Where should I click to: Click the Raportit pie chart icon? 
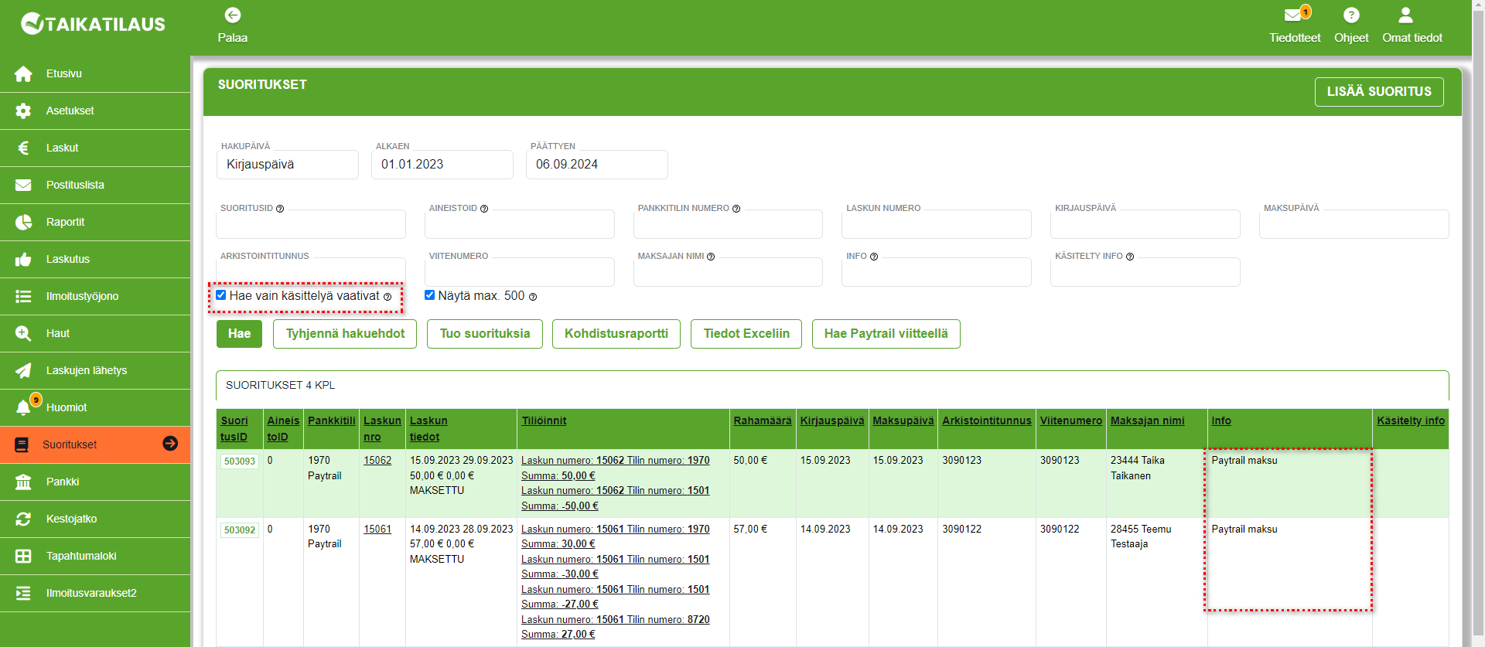pyautogui.click(x=23, y=222)
